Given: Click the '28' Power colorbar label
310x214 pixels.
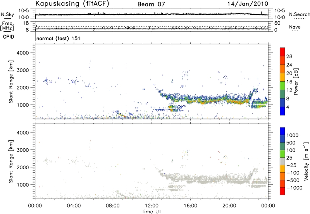Looking at the screenshot, I should 289,56.
